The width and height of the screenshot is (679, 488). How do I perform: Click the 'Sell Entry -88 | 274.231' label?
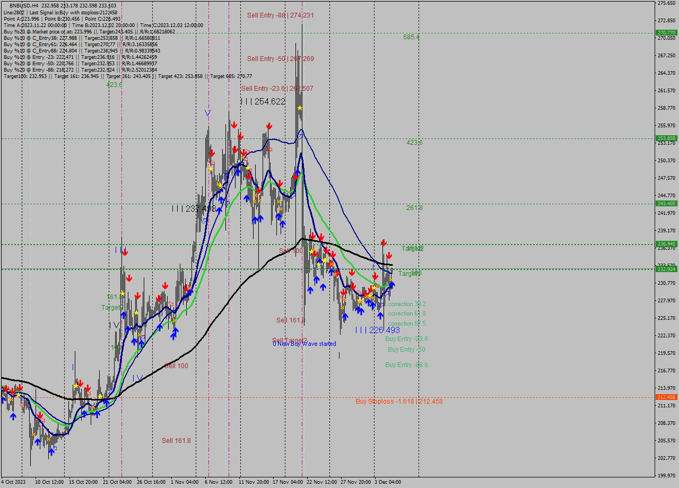(x=280, y=15)
